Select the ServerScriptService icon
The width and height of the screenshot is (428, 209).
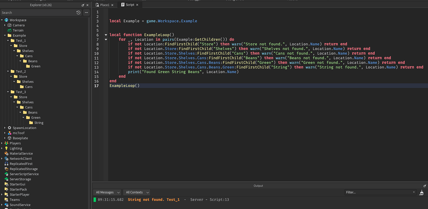[x=7, y=174]
